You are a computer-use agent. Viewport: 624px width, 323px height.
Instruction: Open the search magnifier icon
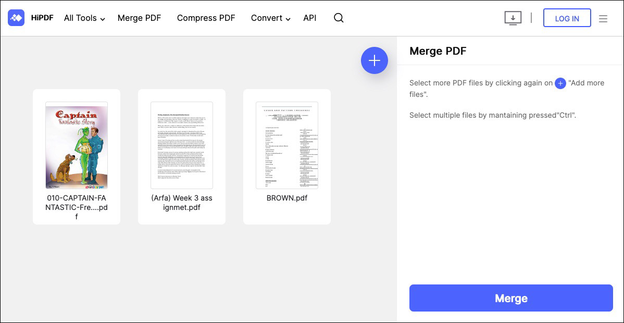(x=339, y=18)
